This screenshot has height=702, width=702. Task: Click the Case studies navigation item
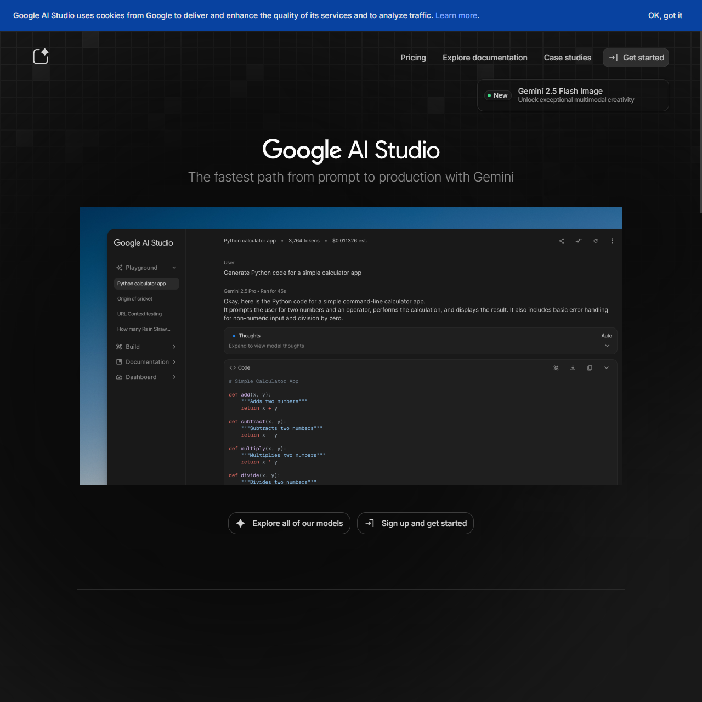click(x=567, y=58)
